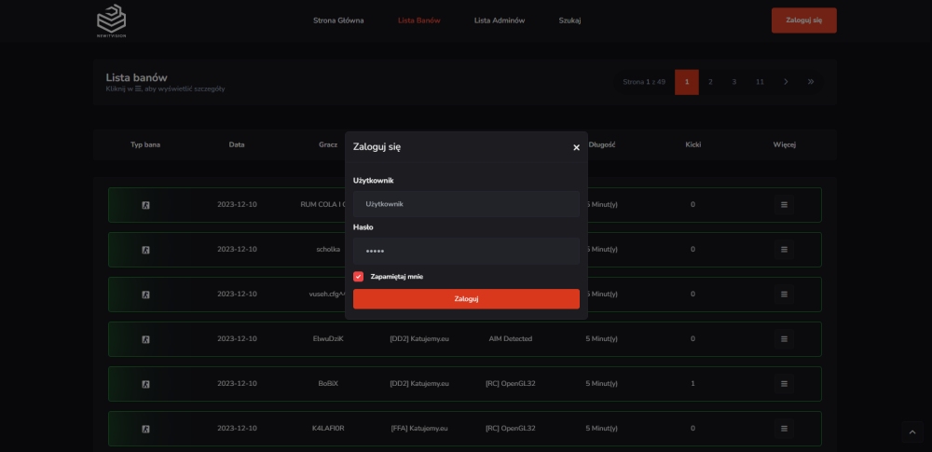932x452 pixels.
Task: Click the scroll-to-top arrow button
Action: 912,432
